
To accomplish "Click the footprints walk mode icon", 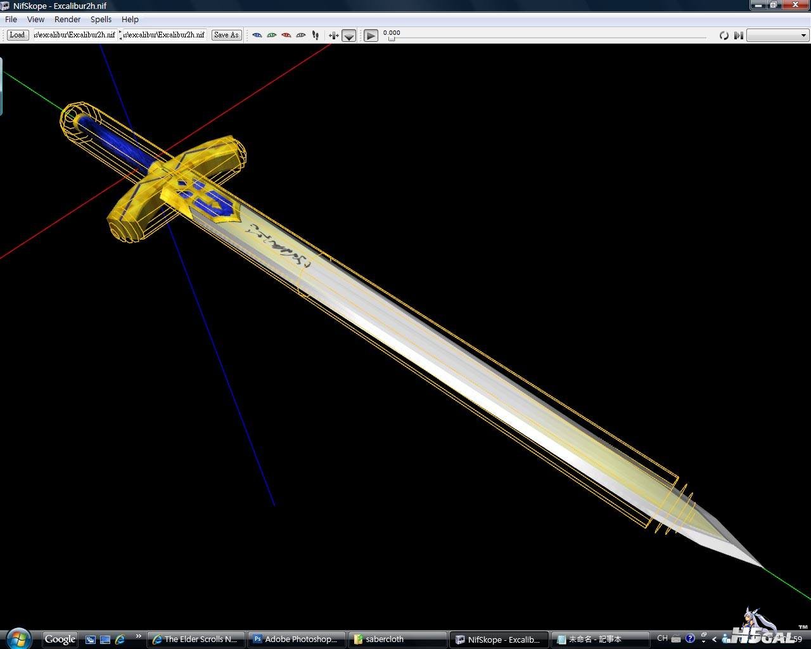I will tap(316, 35).
